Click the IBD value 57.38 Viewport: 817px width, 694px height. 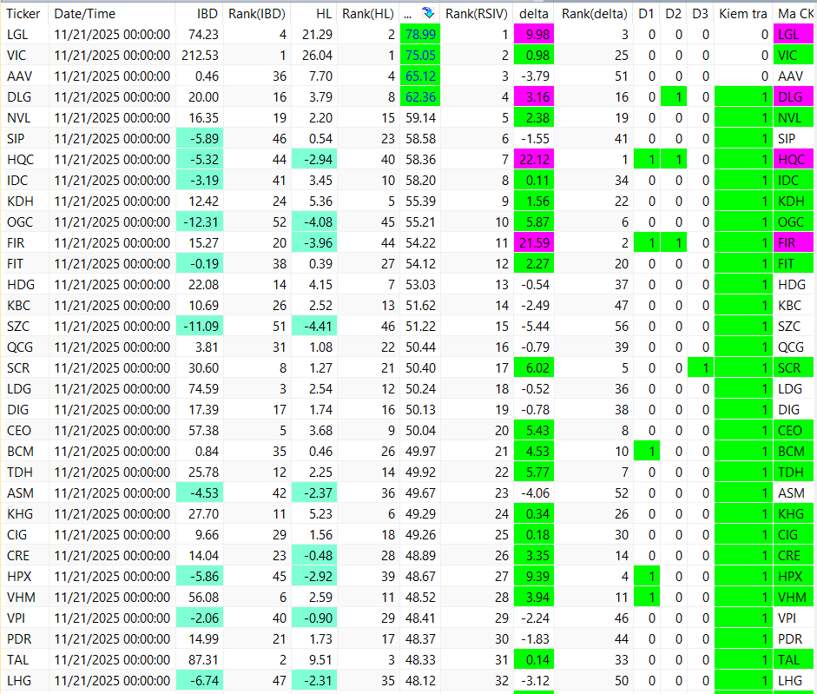[x=203, y=431]
